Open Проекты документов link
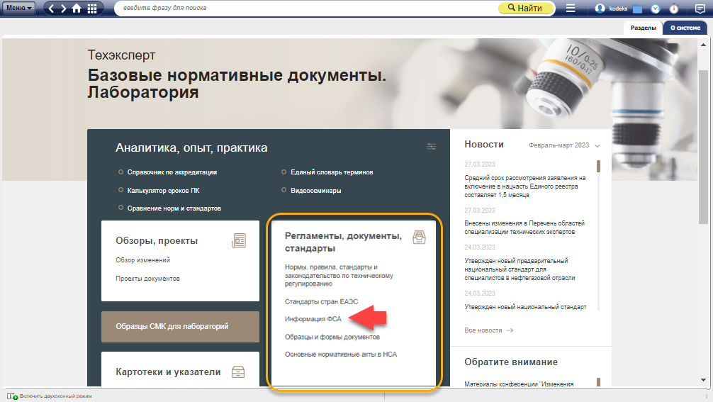 tap(147, 279)
